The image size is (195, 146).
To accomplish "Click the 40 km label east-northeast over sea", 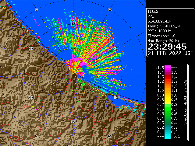I will coord(115,48).
